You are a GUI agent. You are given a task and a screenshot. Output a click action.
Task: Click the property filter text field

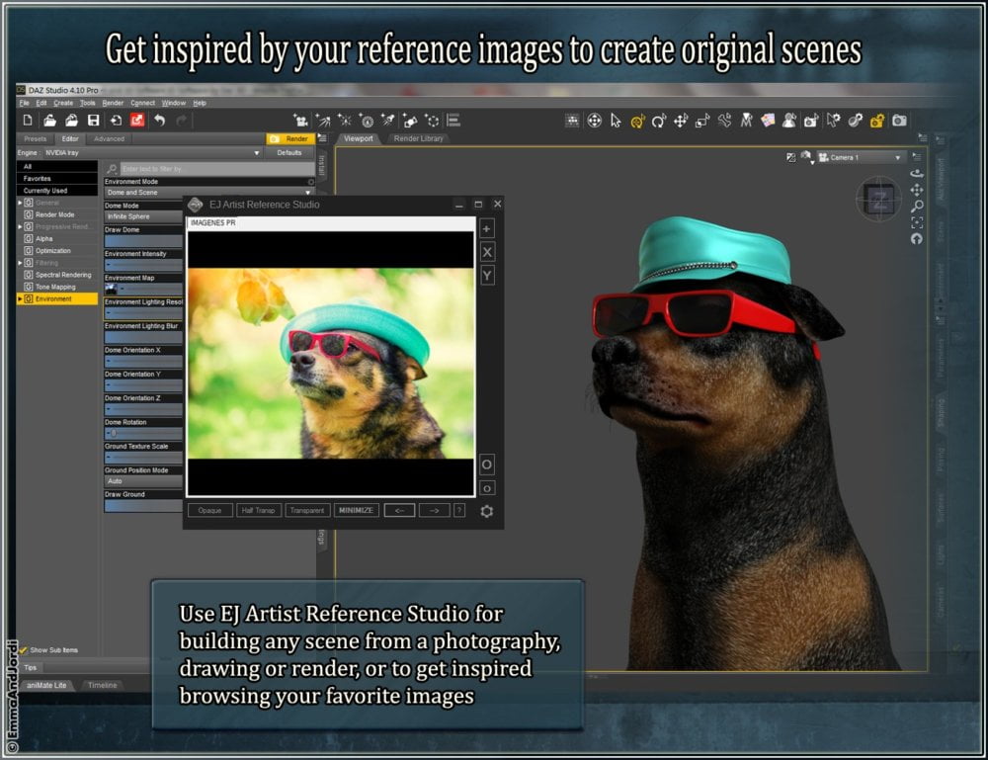[x=216, y=169]
